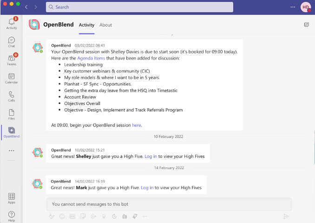The width and height of the screenshot is (315, 223).
Task: Open Help in the left sidebar
Action: pyautogui.click(x=12, y=216)
